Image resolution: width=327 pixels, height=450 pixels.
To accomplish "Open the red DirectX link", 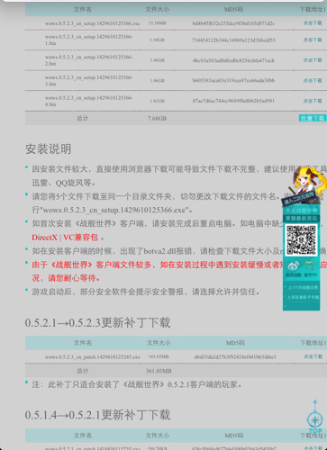I will (x=44, y=238).
